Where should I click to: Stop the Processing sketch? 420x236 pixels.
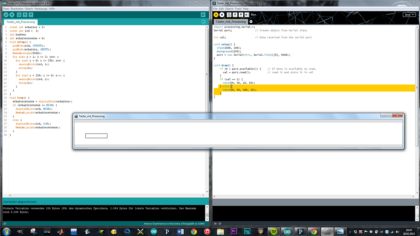(222, 15)
